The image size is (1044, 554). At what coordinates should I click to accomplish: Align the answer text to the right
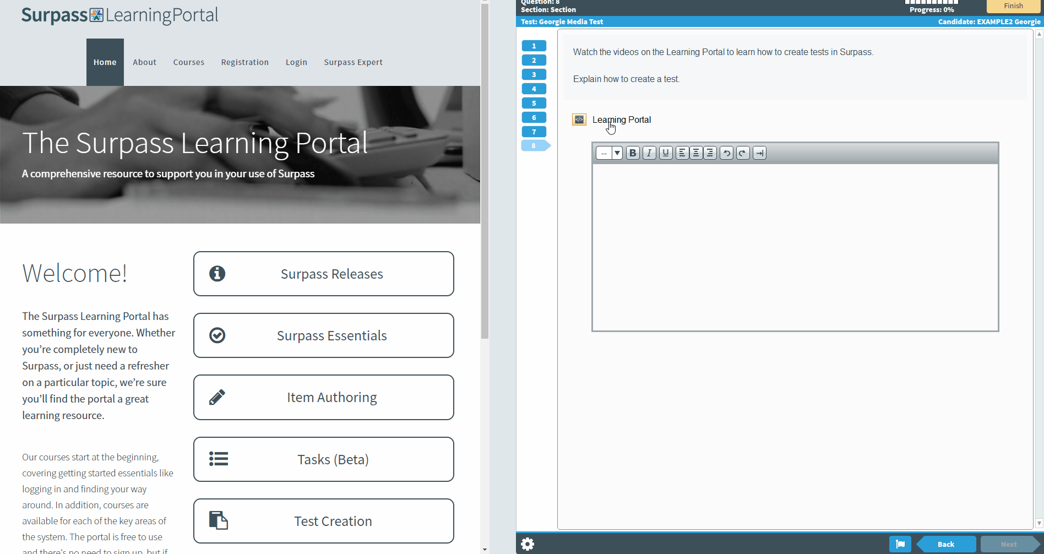click(x=710, y=153)
